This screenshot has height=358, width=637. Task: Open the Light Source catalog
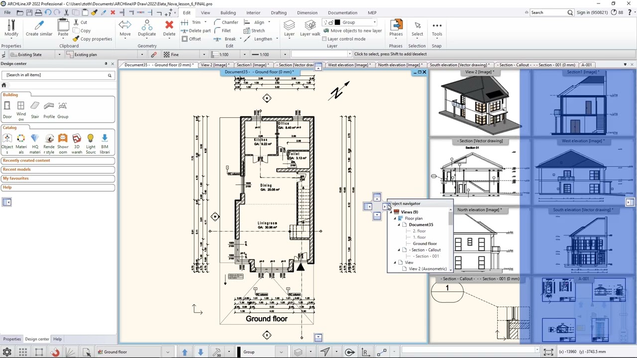pos(91,144)
